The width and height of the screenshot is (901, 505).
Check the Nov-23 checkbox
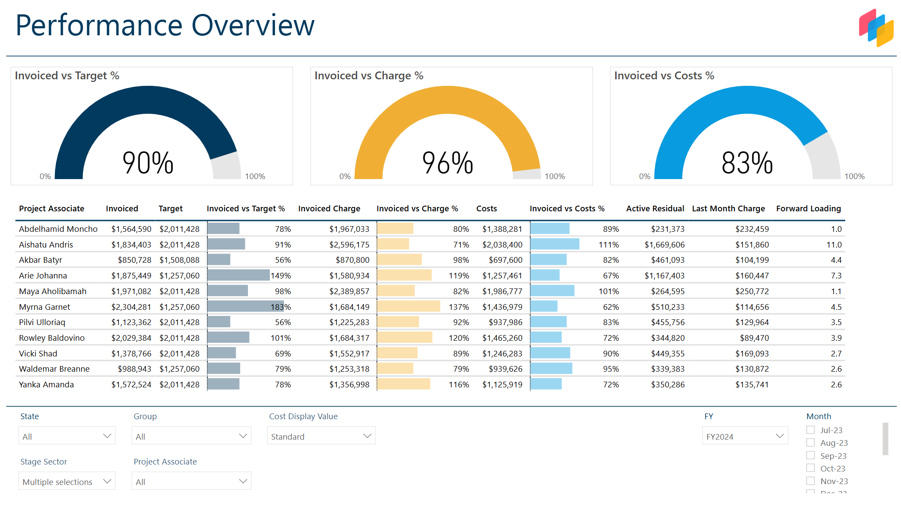pos(810,481)
